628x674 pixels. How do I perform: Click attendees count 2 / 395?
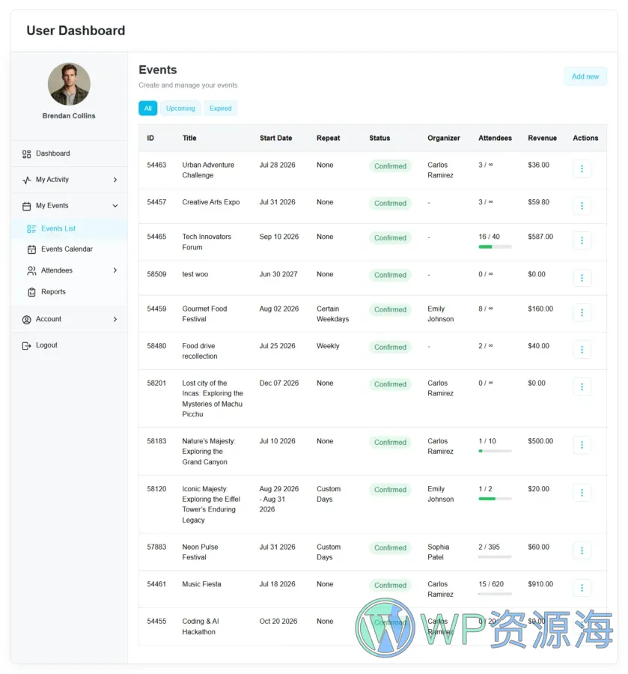[x=490, y=547]
